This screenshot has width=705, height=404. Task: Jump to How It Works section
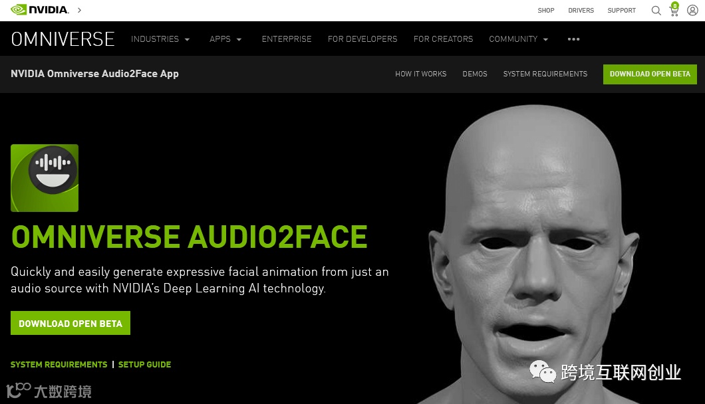420,74
